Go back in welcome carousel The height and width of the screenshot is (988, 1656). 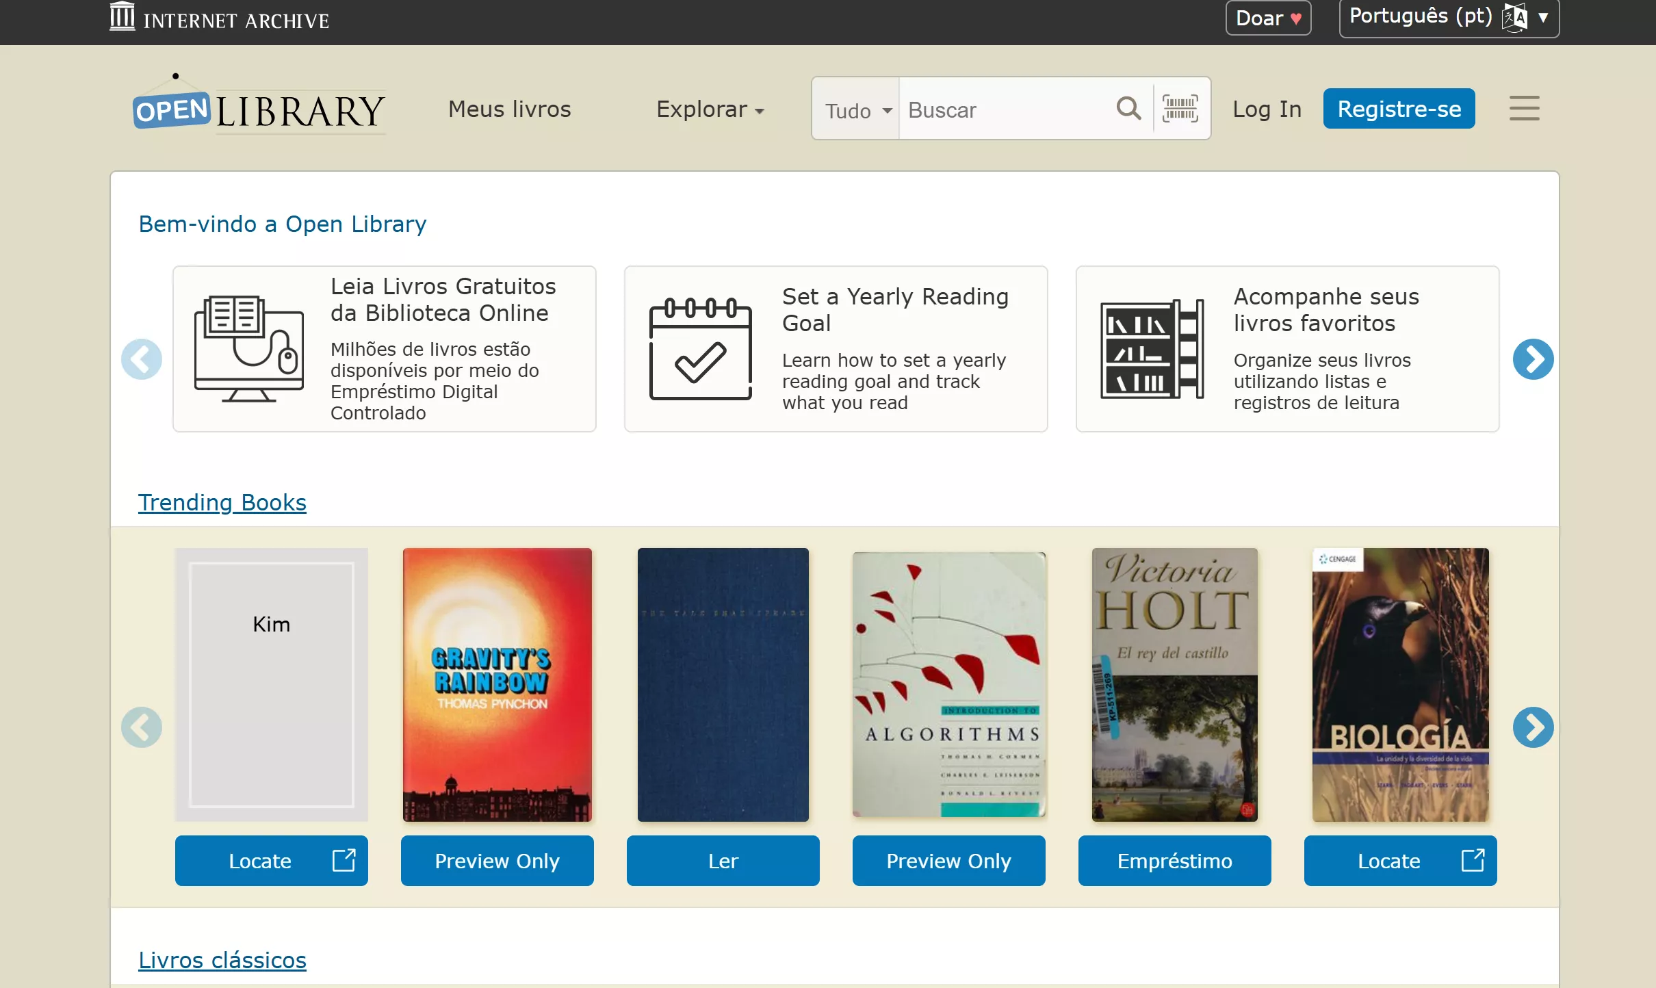tap(142, 359)
